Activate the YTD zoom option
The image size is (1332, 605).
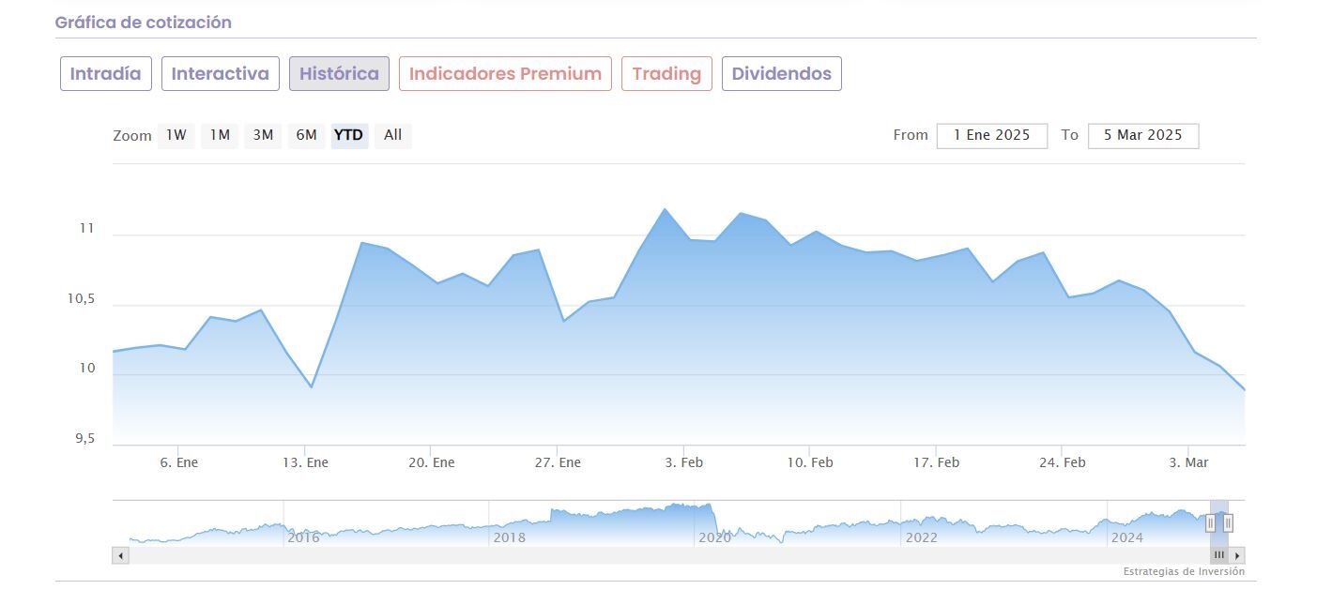point(349,135)
